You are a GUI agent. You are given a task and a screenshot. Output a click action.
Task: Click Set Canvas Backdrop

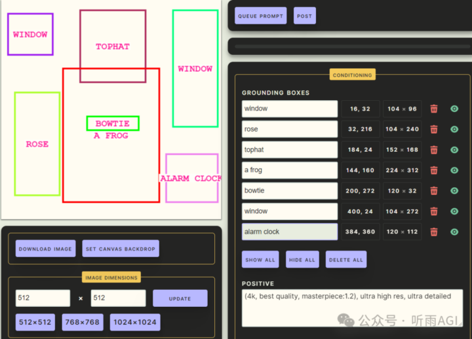[121, 249]
